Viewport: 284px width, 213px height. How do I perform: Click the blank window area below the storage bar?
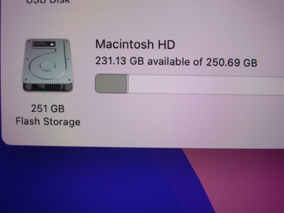181,120
